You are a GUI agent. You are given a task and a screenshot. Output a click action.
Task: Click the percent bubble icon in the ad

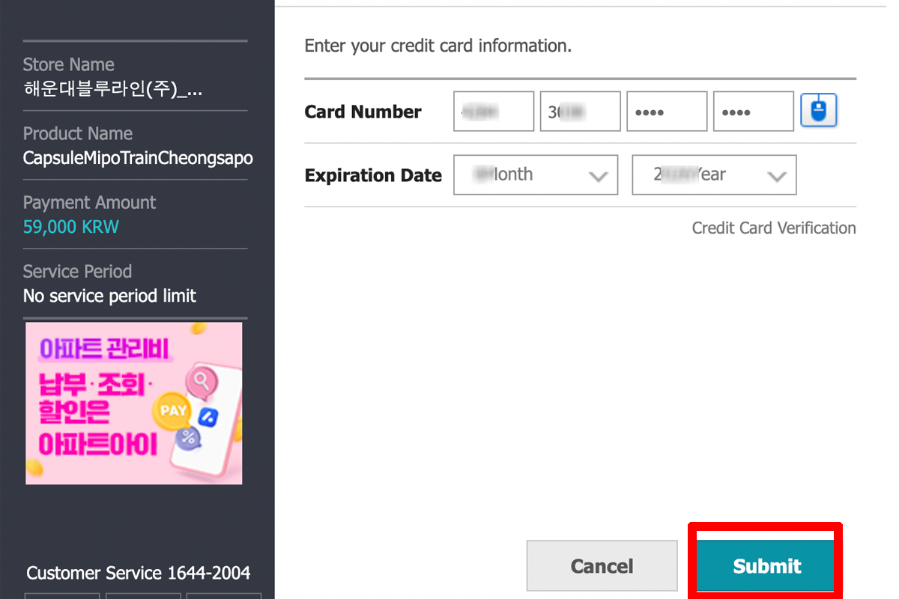point(188,438)
